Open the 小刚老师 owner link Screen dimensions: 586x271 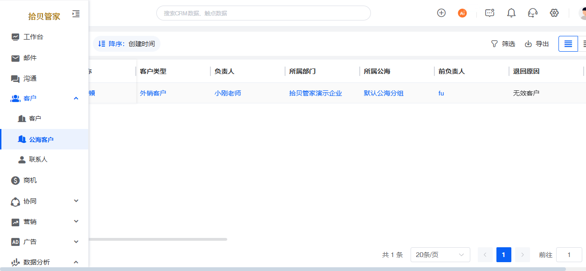228,93
